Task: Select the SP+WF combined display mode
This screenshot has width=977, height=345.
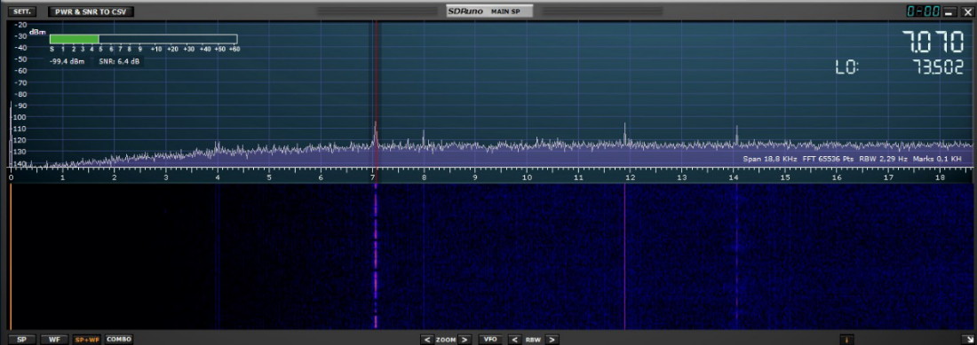Action: (x=87, y=340)
